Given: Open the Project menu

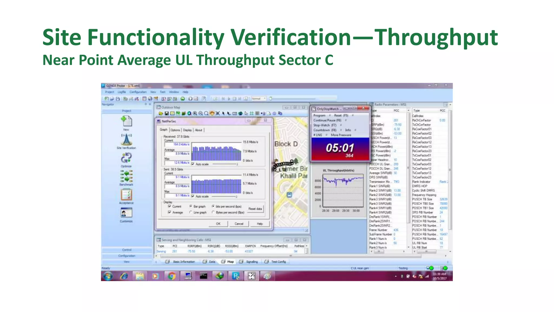Looking at the screenshot, I should tap(110, 92).
